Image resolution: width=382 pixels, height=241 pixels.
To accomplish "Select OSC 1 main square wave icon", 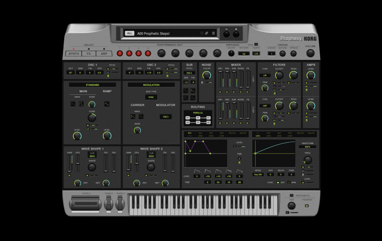I will coord(81,104).
